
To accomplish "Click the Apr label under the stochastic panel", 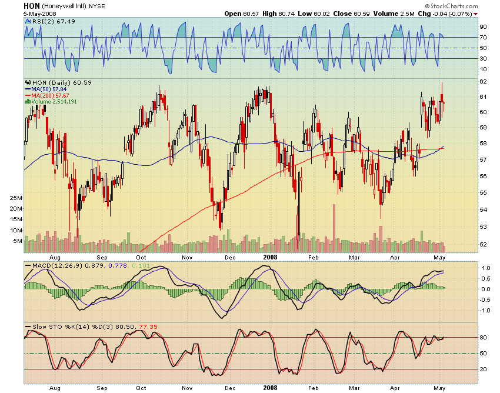I will 395,388.
